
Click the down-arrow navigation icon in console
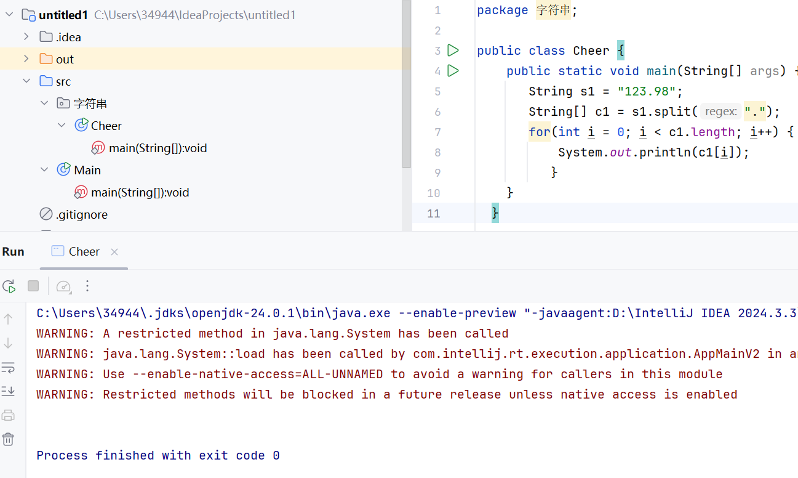(8, 343)
